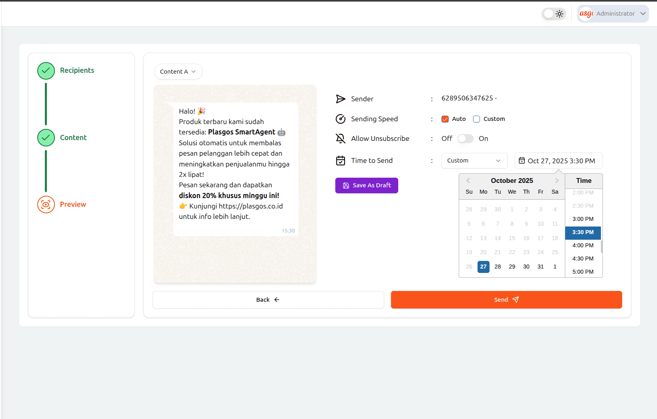Click the Preview step eye icon
The image size is (657, 419).
(46, 204)
